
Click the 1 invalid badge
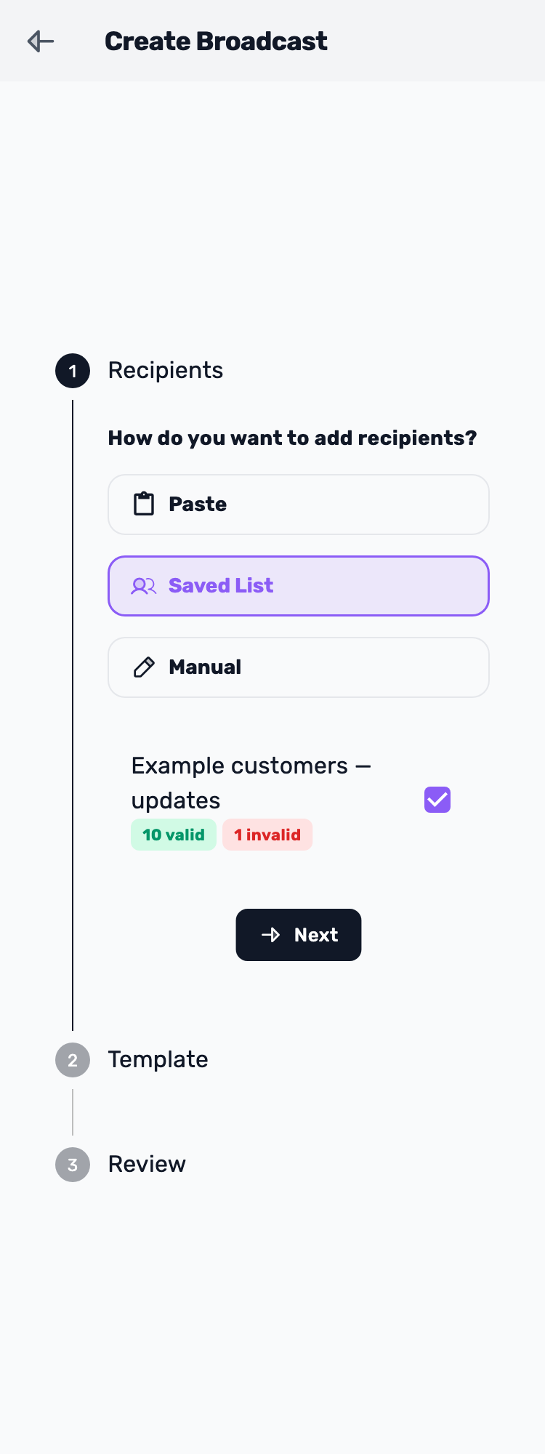pyautogui.click(x=267, y=835)
